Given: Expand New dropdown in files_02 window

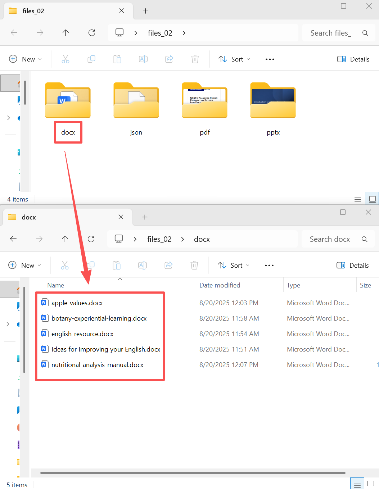Looking at the screenshot, I should (25, 59).
